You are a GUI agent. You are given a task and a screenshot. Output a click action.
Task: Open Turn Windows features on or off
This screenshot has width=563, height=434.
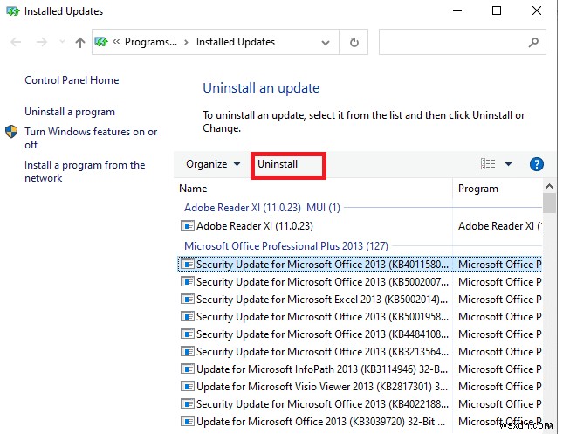coord(91,138)
